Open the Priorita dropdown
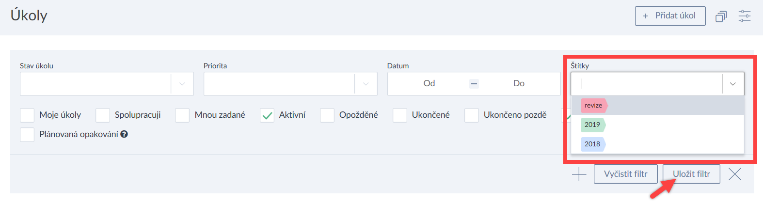The image size is (763, 204). point(366,84)
